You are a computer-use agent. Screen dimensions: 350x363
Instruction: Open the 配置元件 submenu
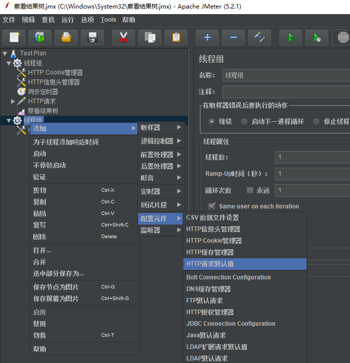pos(160,219)
